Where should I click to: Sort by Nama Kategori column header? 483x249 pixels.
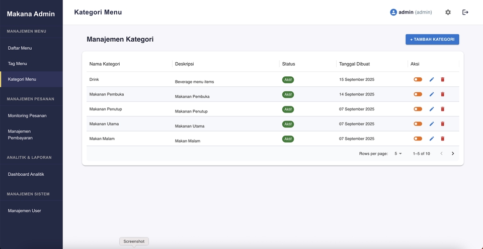click(x=105, y=64)
